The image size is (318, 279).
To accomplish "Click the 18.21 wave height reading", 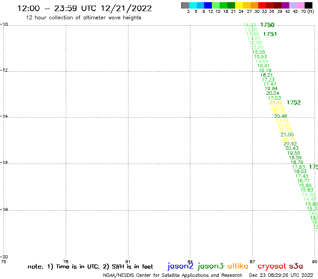I will 267,75.
